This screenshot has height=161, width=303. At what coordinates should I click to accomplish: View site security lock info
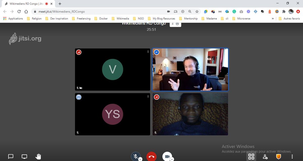35,12
